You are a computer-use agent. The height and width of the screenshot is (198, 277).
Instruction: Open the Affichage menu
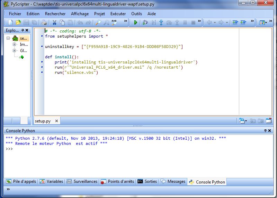(80, 14)
